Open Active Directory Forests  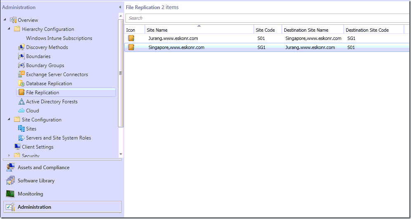[x=52, y=101]
